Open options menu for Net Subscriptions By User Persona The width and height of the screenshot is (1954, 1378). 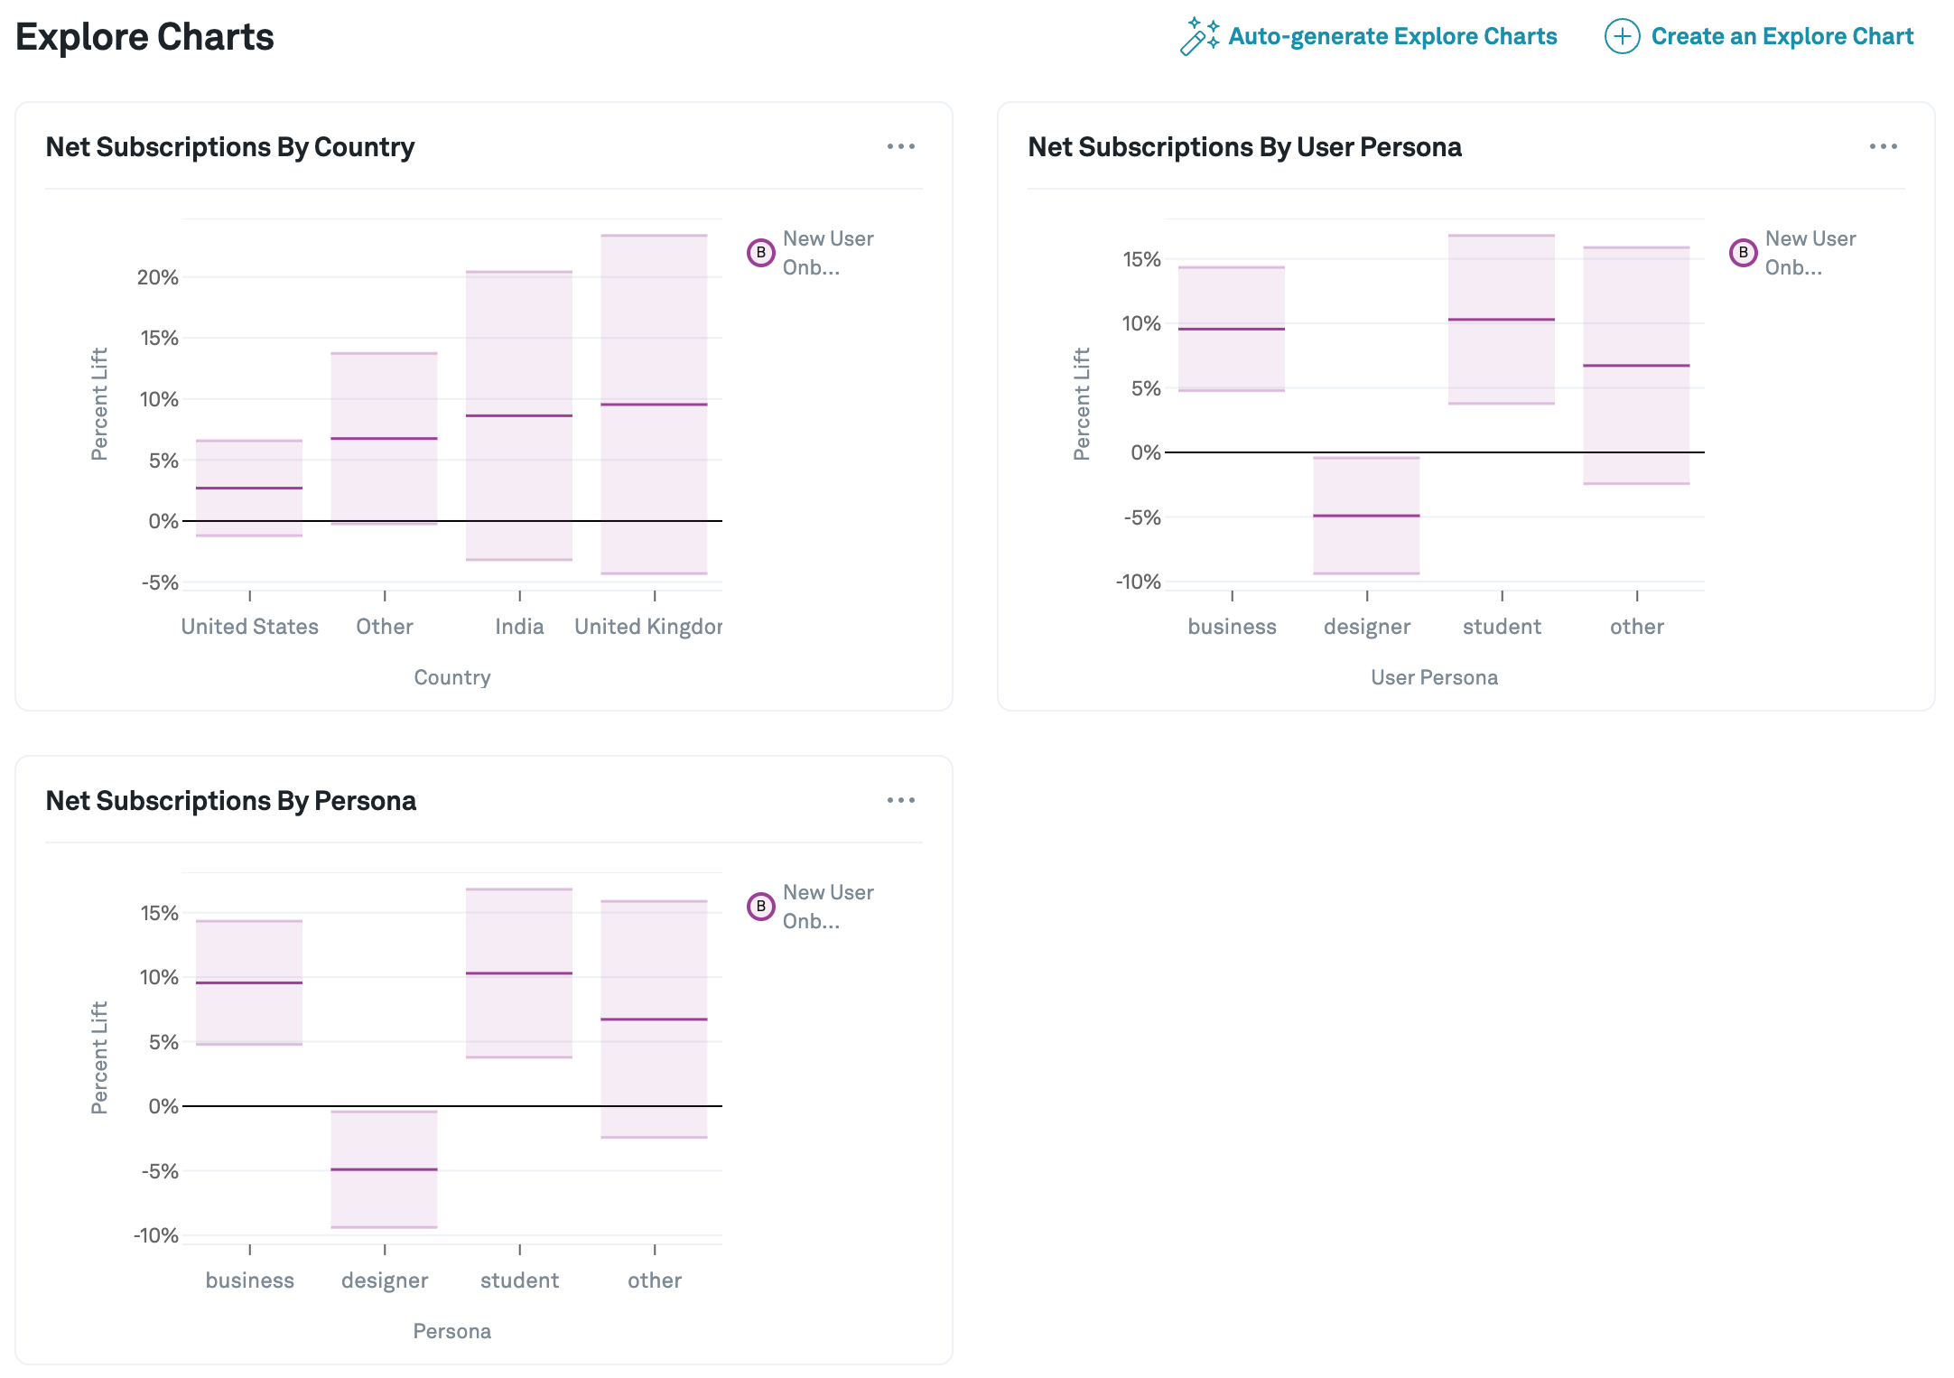pos(1883,146)
